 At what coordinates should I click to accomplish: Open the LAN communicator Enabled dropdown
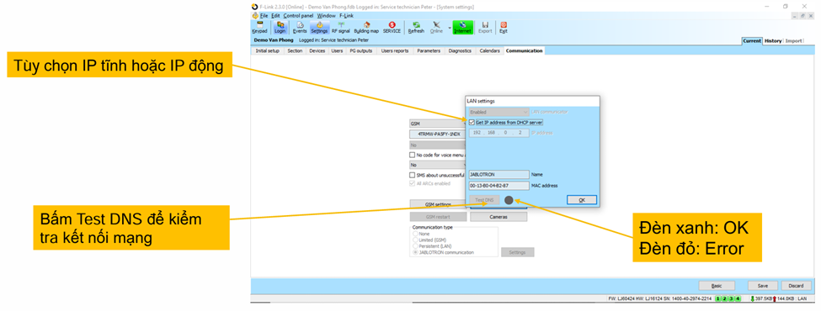pos(499,112)
